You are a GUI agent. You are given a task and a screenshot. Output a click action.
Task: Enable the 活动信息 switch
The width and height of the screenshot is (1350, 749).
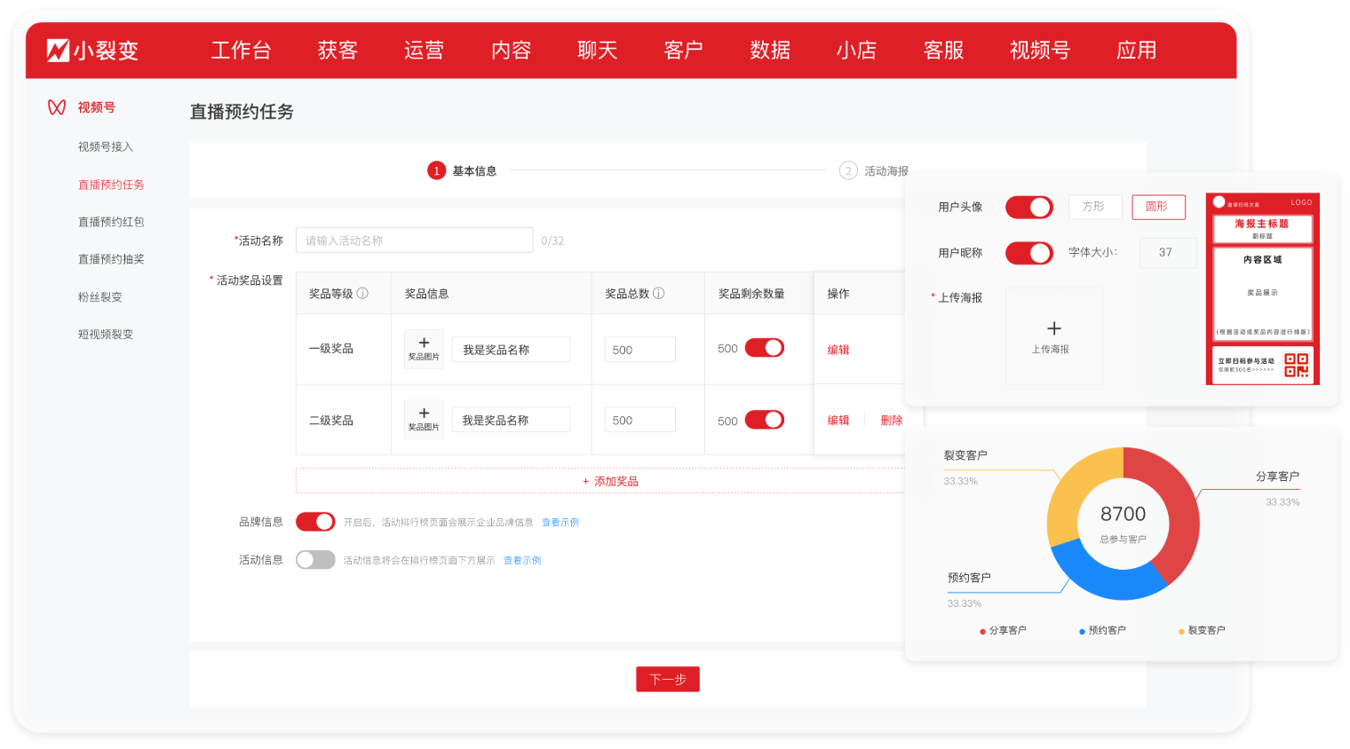315,560
